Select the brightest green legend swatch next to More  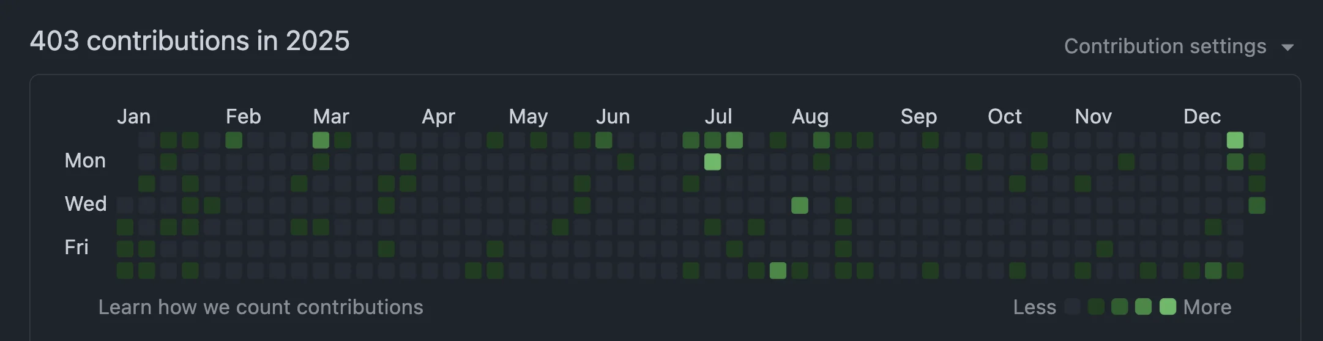pos(1168,307)
